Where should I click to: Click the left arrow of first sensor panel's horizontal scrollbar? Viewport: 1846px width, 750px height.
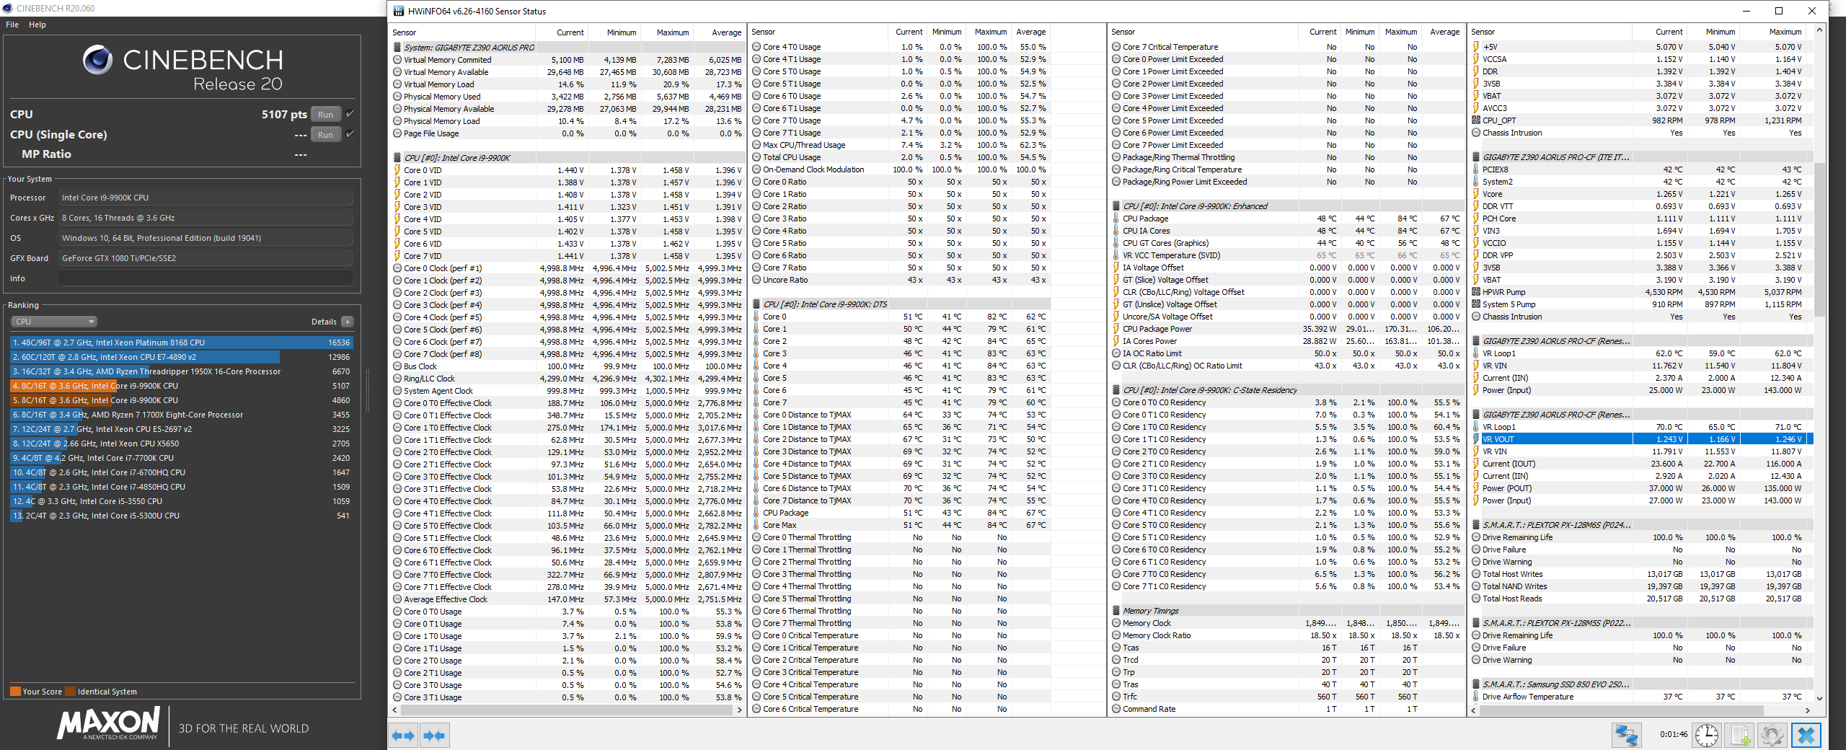[x=394, y=710]
